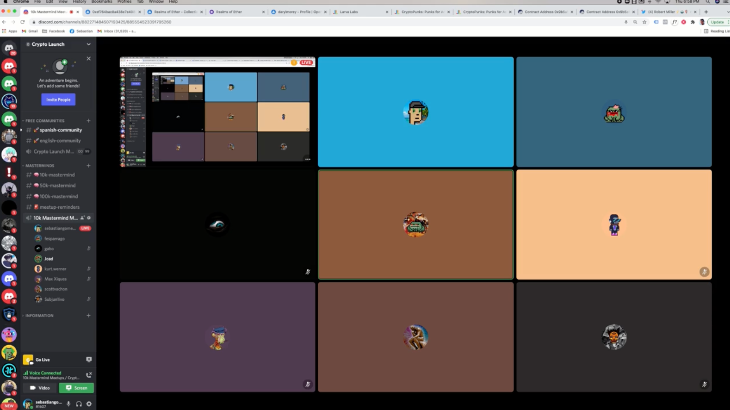
Task: Open meetup-reminders channel
Action: pos(58,207)
